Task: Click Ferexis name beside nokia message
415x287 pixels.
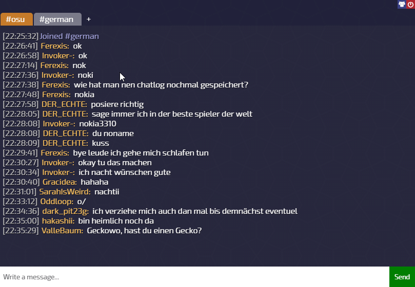Action: (x=56, y=95)
